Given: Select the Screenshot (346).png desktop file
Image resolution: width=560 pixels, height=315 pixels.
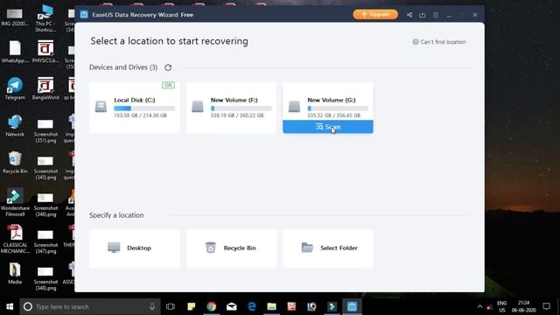Looking at the screenshot, I should point(45,205).
